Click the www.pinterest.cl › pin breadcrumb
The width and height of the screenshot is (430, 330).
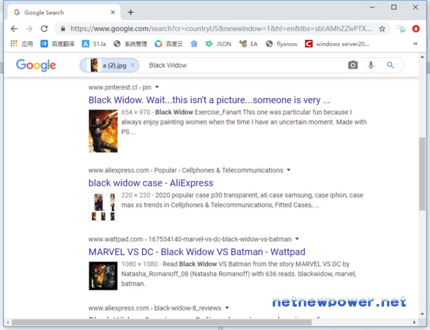(120, 87)
